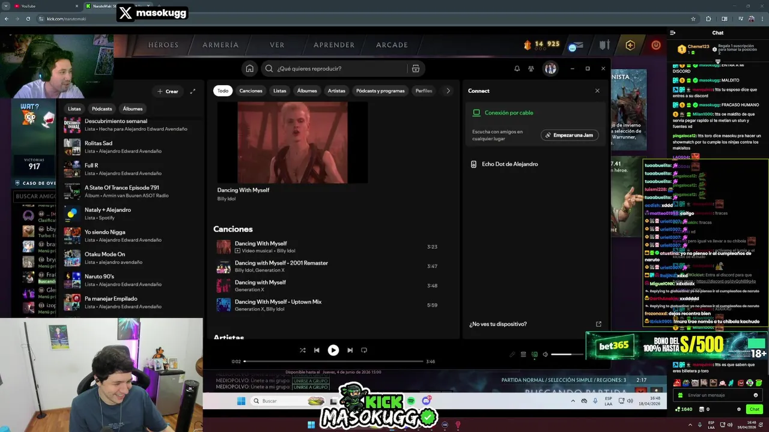The width and height of the screenshot is (769, 432).
Task: Open the Spotify queue icon
Action: pos(523,354)
